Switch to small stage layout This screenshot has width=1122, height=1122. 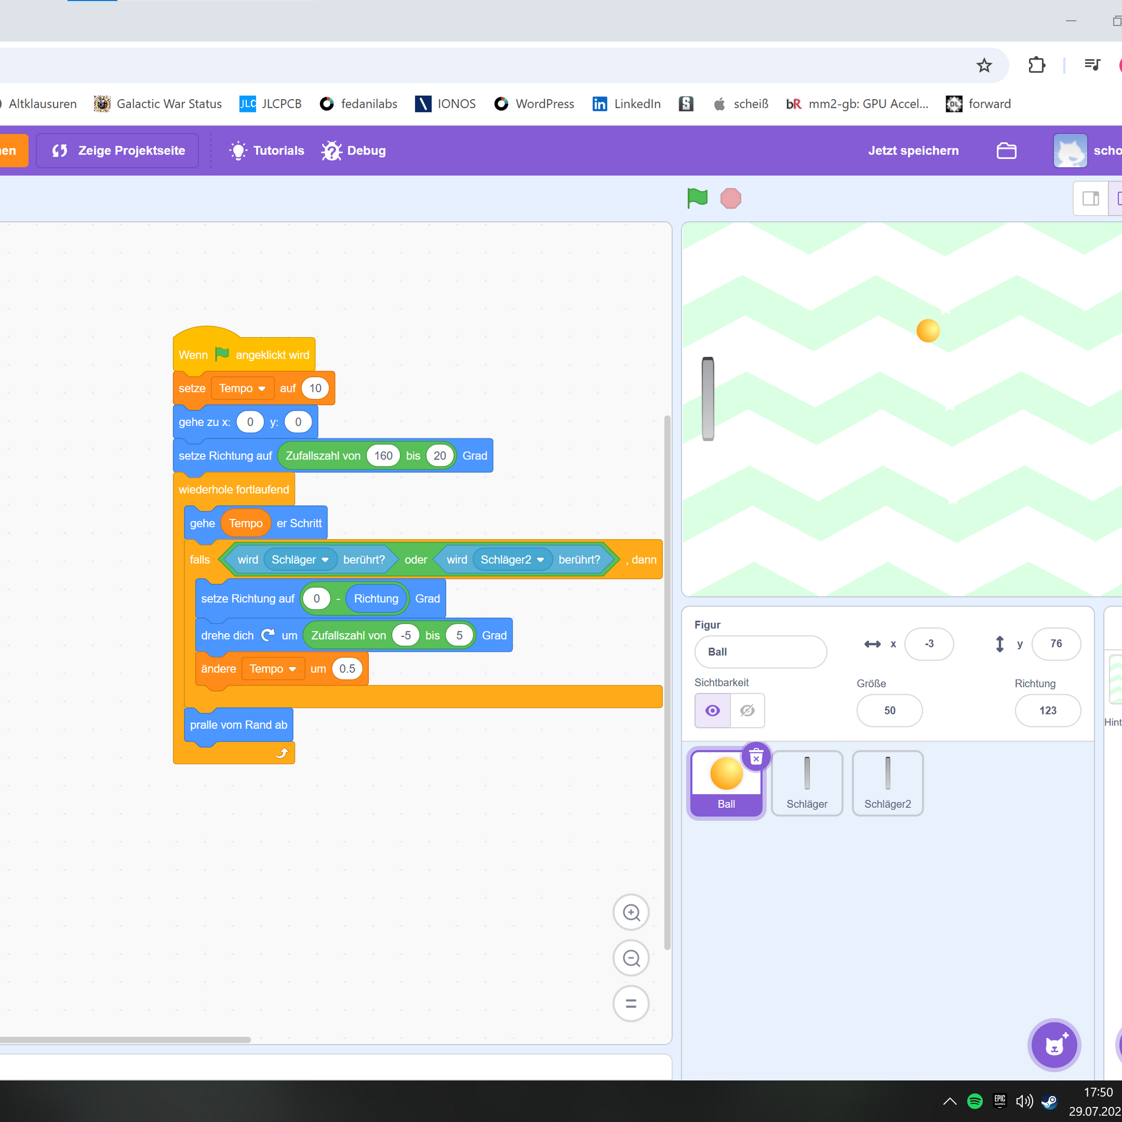click(x=1090, y=198)
